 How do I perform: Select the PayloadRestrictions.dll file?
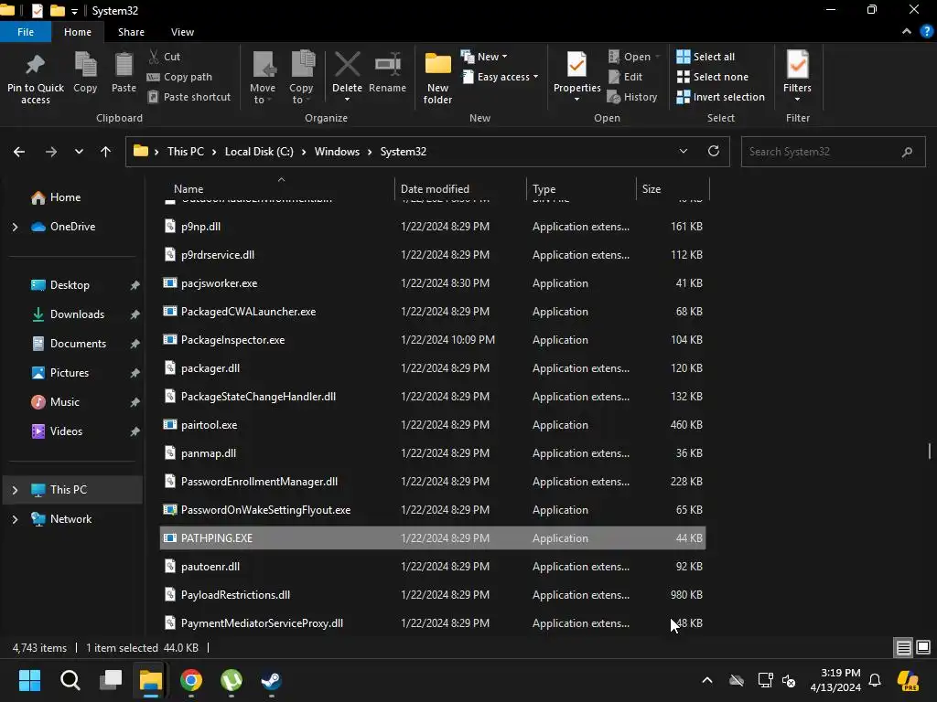(x=433, y=595)
